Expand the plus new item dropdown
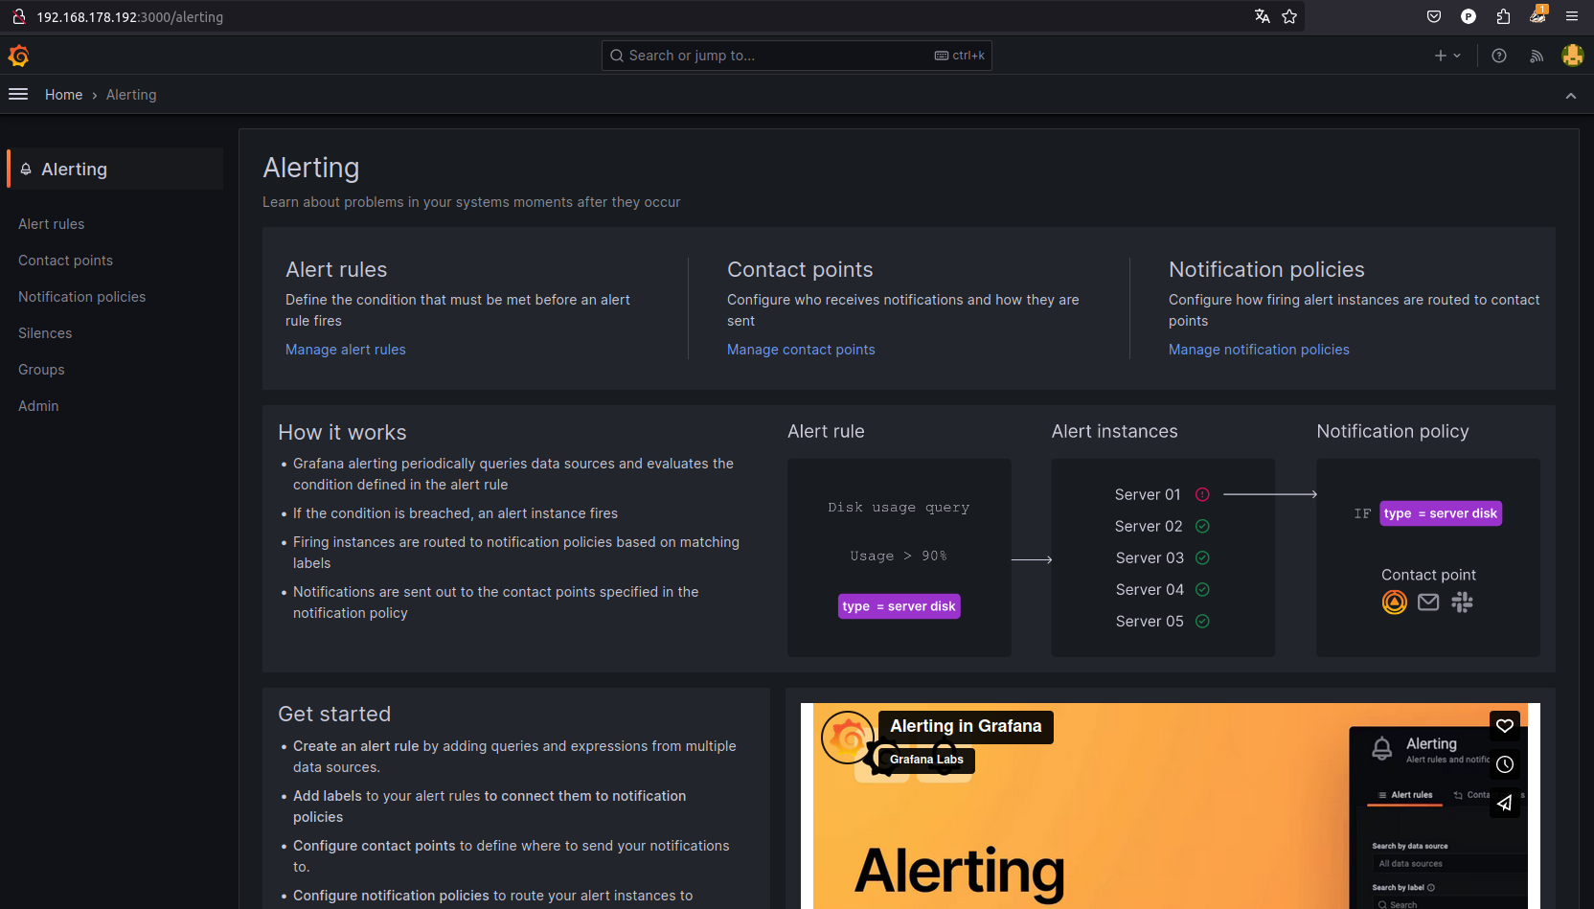This screenshot has width=1594, height=909. [1446, 57]
